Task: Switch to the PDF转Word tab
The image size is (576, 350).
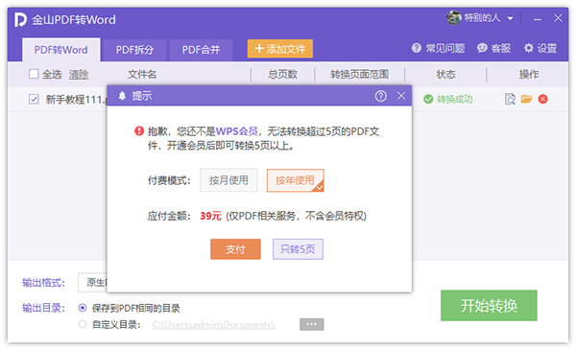Action: (61, 50)
